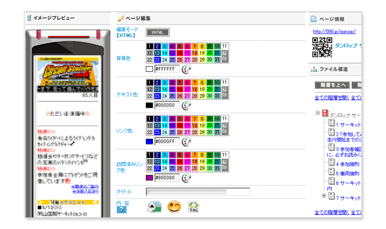The image size is (386, 229).
Task: Pick red swatch 16 for テキスト色
Action: point(180,89)
